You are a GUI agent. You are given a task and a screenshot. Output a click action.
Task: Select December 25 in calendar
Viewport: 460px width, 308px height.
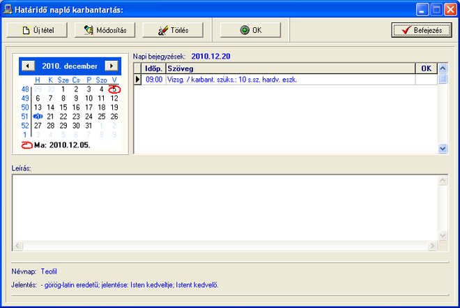[102, 117]
